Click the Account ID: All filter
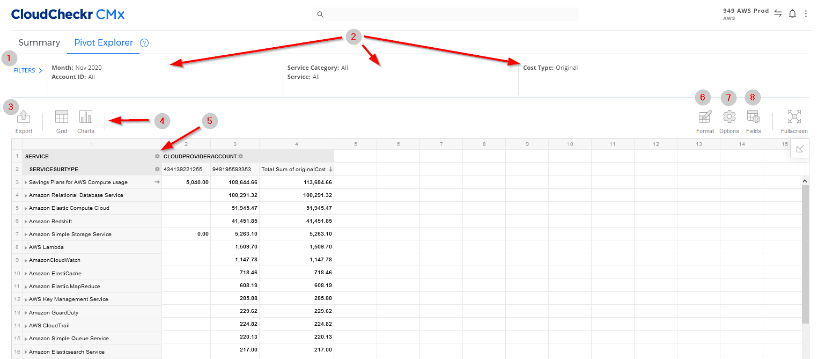The image size is (818, 359). [x=73, y=77]
